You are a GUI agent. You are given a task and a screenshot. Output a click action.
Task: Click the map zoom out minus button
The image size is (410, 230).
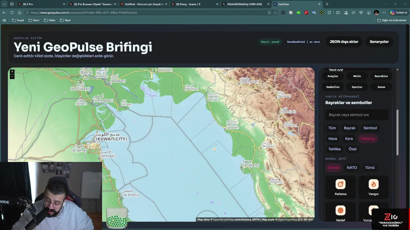pos(12,77)
